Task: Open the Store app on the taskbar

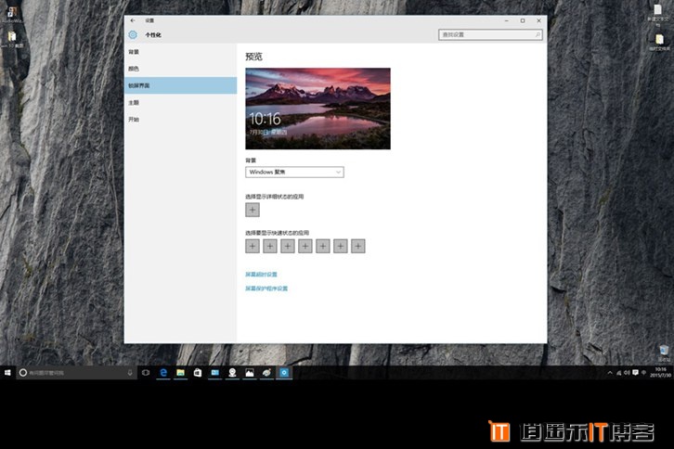Action: [x=198, y=373]
